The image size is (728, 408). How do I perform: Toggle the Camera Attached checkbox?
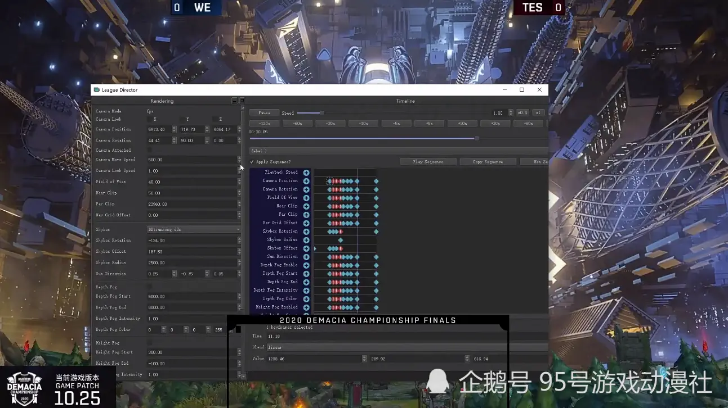150,150
